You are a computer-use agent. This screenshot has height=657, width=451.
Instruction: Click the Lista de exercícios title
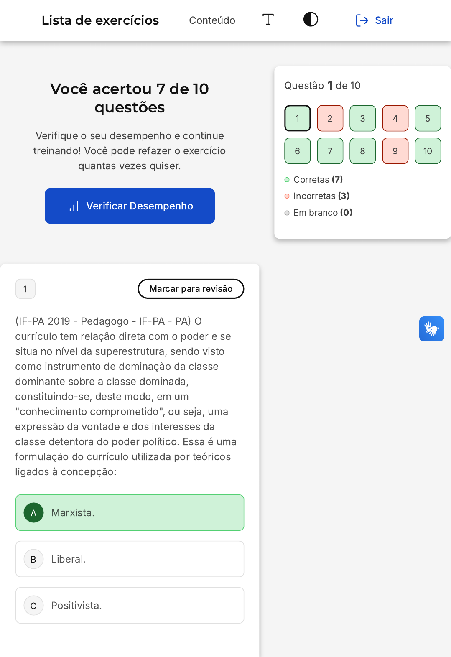100,20
